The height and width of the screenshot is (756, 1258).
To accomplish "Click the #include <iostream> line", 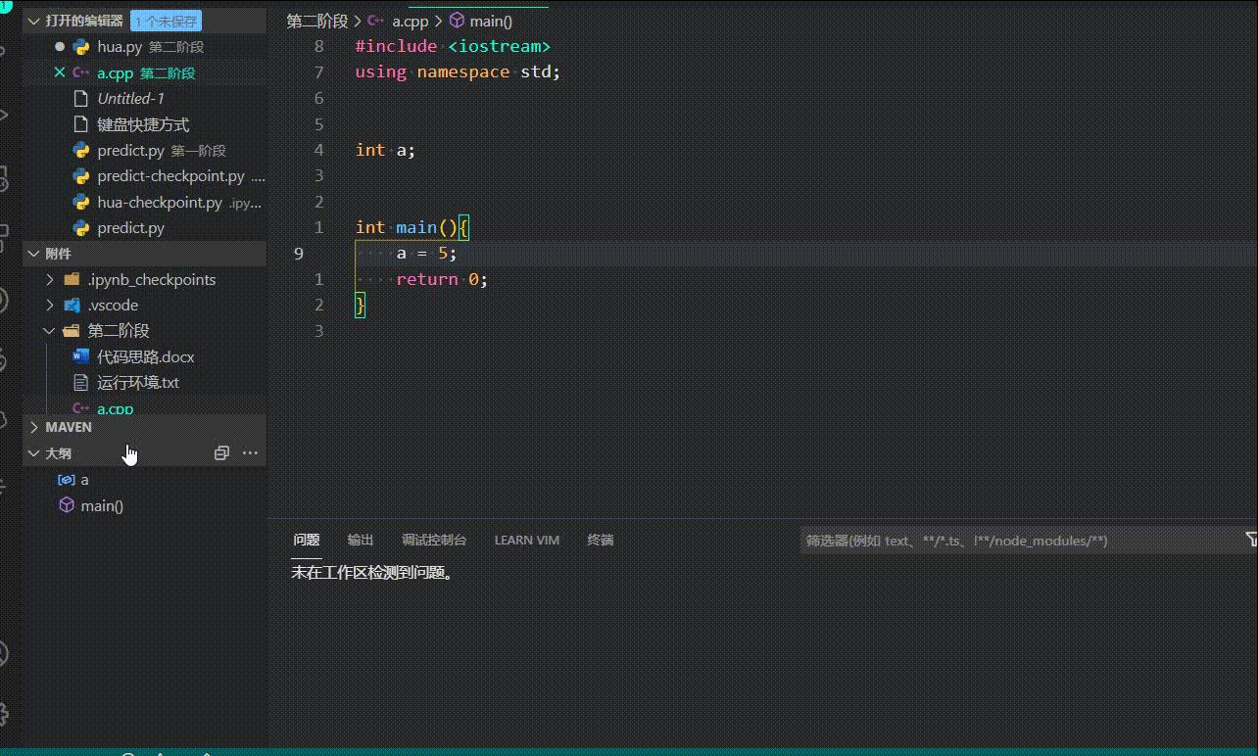I will tap(453, 46).
